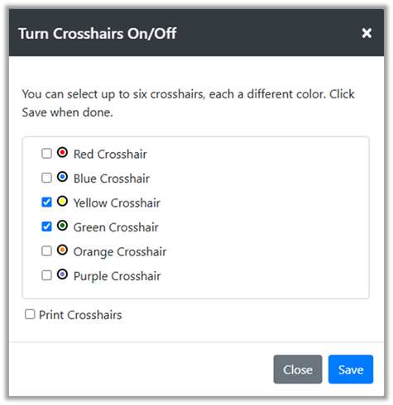393x405 pixels.
Task: Click the blue crosshair circle icon
Action: click(x=62, y=177)
